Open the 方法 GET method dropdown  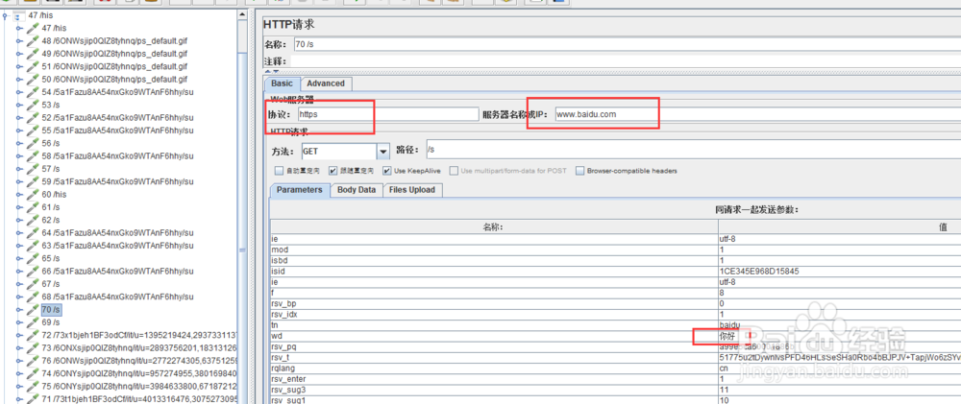[383, 151]
